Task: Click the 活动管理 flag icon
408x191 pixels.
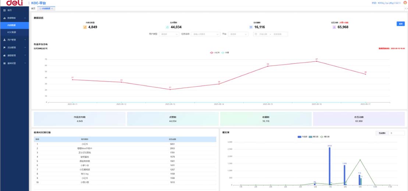Action: click(x=4, y=47)
